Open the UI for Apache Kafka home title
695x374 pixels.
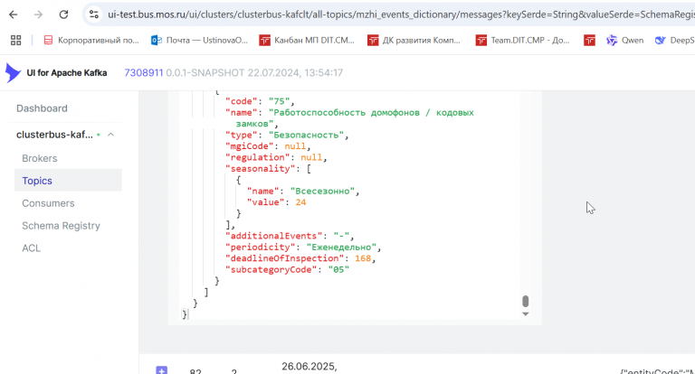coord(66,73)
